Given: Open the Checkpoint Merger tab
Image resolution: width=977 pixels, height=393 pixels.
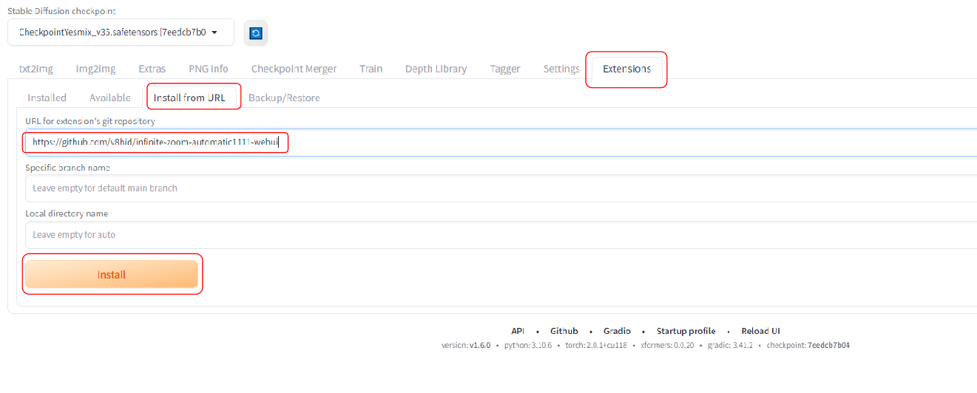Looking at the screenshot, I should (294, 69).
